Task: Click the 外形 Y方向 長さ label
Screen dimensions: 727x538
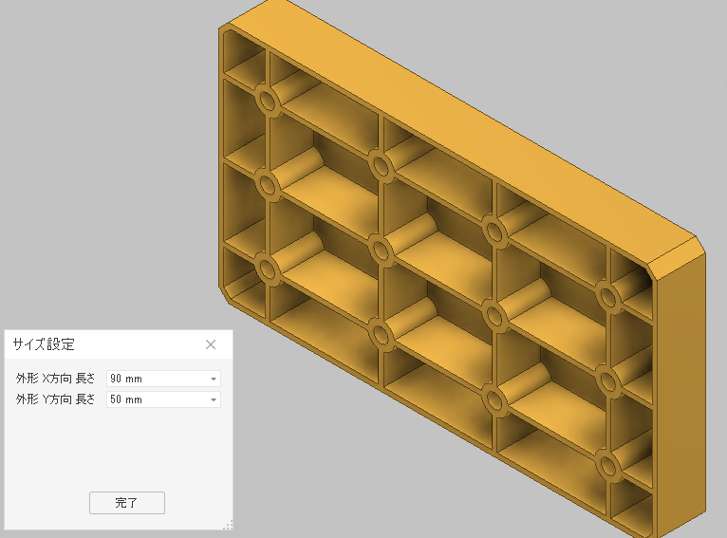Action: point(56,399)
